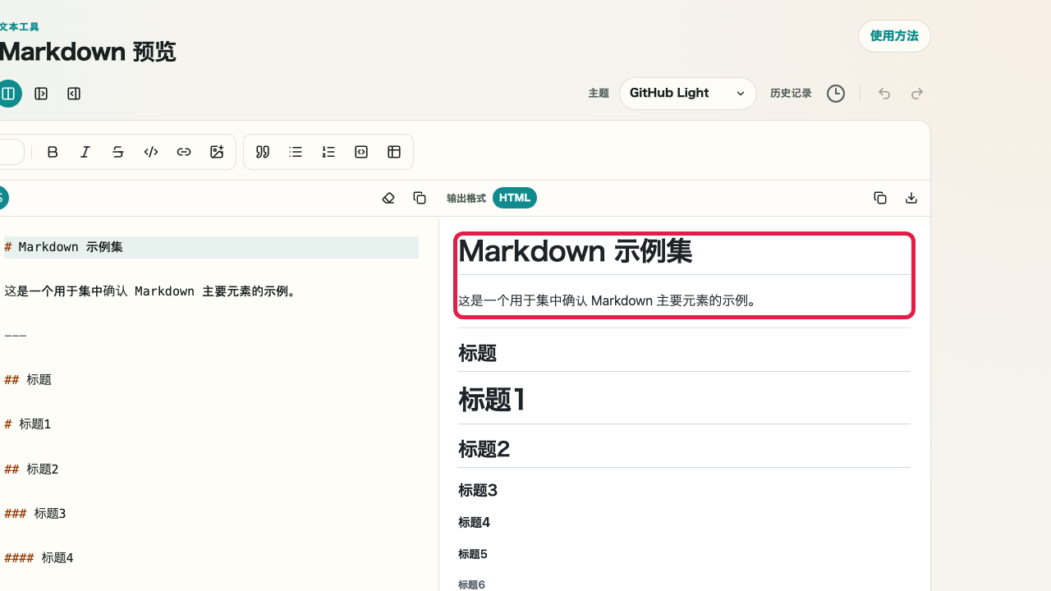The width and height of the screenshot is (1051, 591).
Task: Copy the editor Markdown content
Action: (x=420, y=198)
